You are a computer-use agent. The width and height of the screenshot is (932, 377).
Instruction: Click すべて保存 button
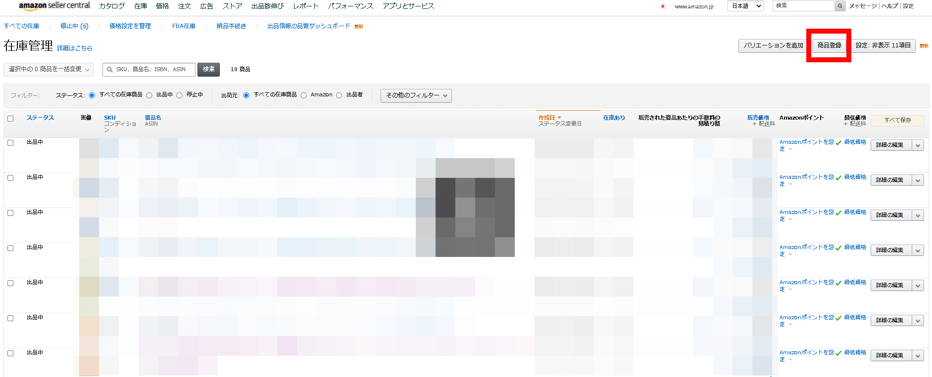pos(897,120)
